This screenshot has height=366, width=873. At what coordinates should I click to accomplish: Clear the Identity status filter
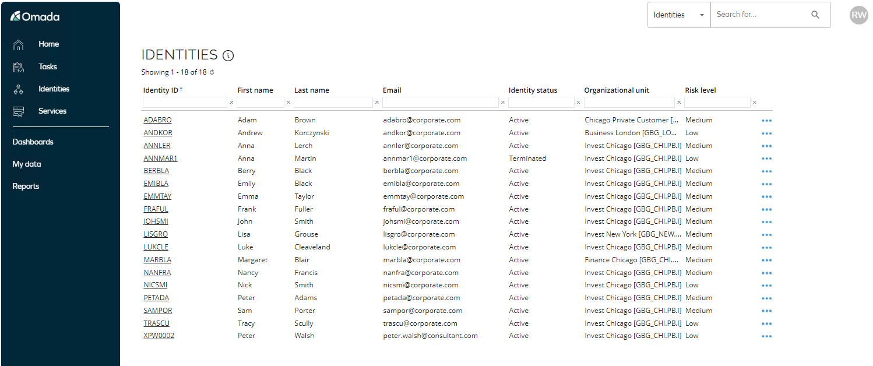pyautogui.click(x=578, y=103)
